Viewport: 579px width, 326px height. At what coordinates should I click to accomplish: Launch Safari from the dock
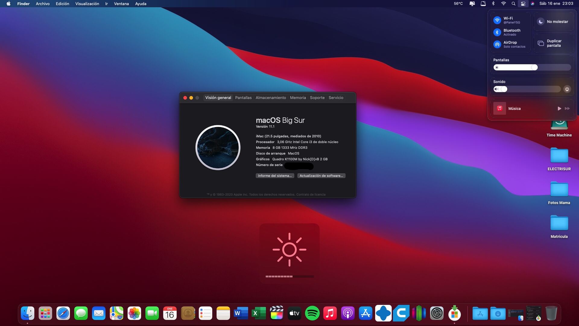pyautogui.click(x=63, y=313)
